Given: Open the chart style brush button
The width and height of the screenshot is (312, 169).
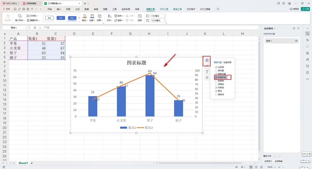Looking at the screenshot, I should click(207, 66).
